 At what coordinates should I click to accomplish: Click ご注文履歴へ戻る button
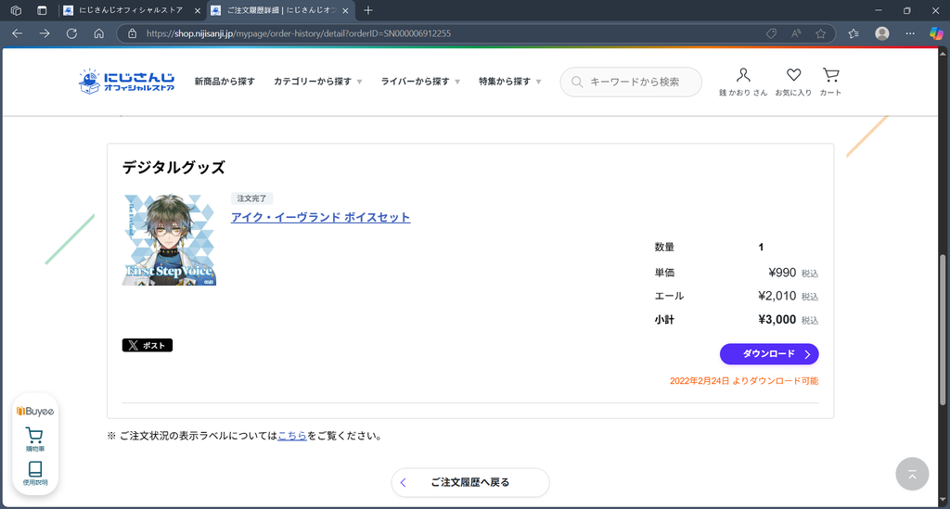point(470,482)
